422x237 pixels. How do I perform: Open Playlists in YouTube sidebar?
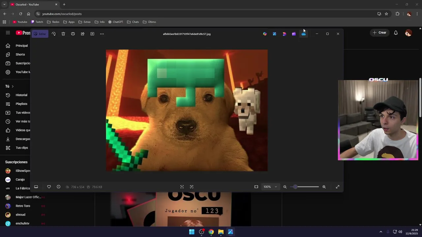(x=17, y=104)
